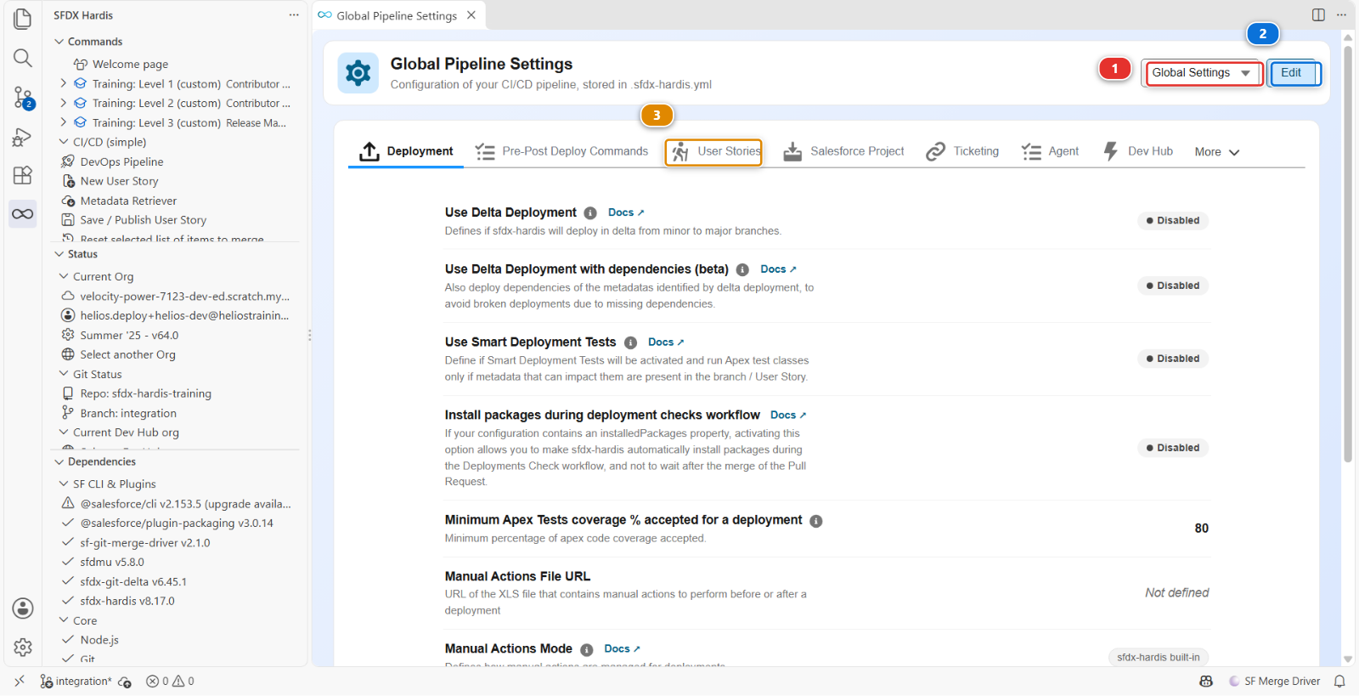This screenshot has height=696, width=1359.
Task: Open Source Control view with badge
Action: (x=23, y=97)
